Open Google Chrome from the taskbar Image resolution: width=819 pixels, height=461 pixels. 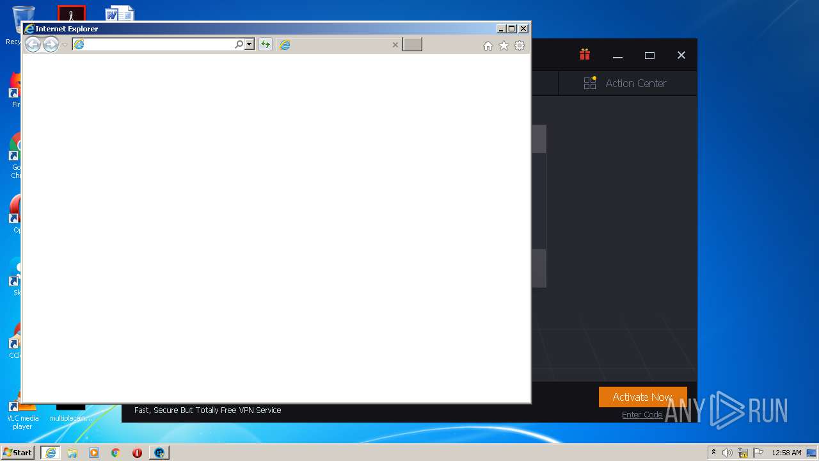pyautogui.click(x=116, y=453)
